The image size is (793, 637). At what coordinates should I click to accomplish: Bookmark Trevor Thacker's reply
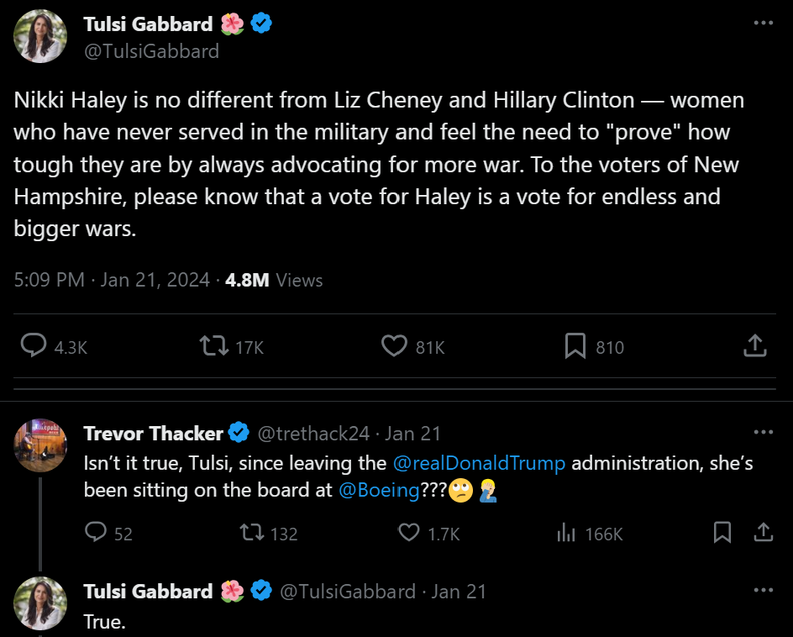(x=722, y=532)
